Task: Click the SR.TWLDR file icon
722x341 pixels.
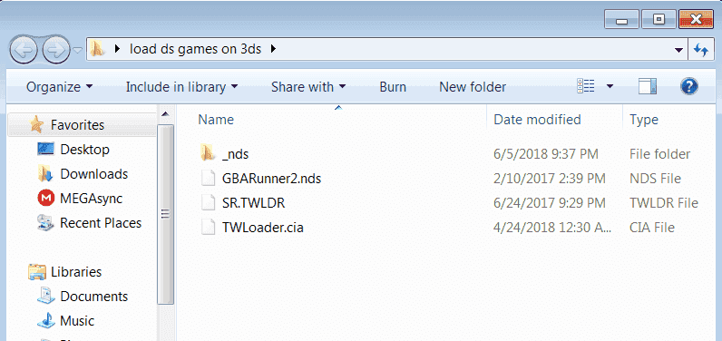Action: tap(208, 203)
